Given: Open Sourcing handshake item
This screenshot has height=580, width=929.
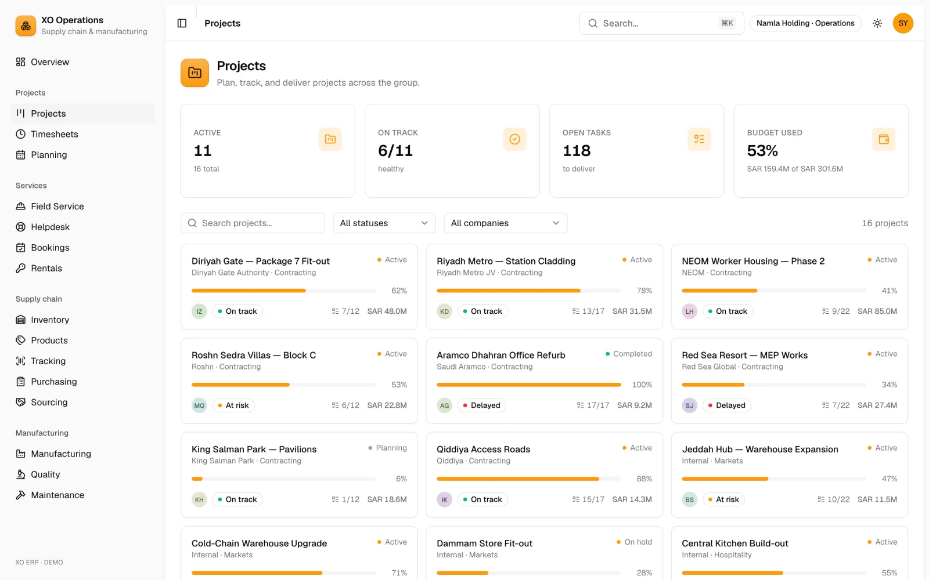Looking at the screenshot, I should click(x=83, y=402).
